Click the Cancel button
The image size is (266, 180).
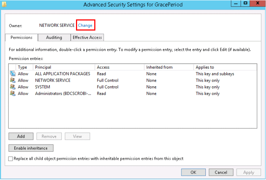point(221,172)
